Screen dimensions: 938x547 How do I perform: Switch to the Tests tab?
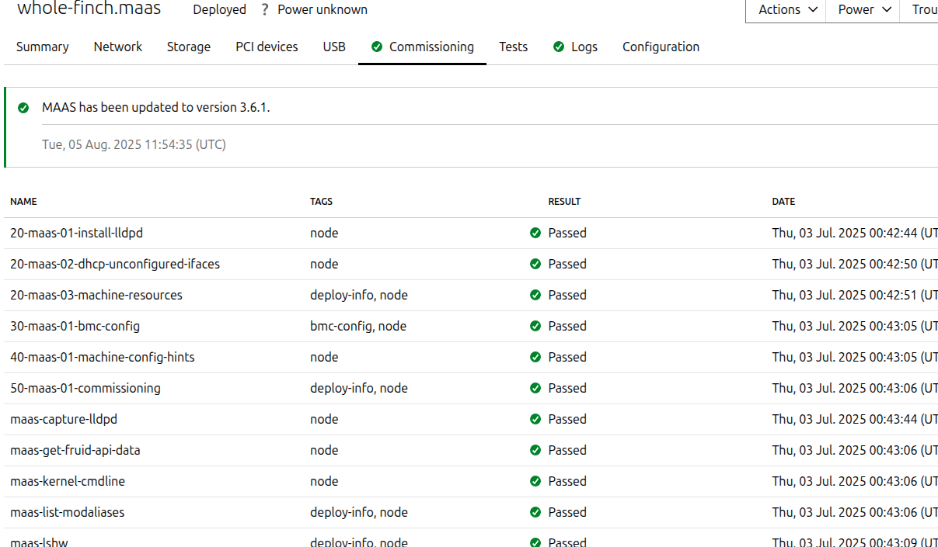tap(513, 47)
